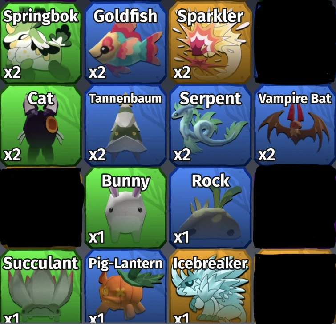Select the blacked-out card beside Sparkler
The width and height of the screenshot is (336, 324).
click(295, 42)
